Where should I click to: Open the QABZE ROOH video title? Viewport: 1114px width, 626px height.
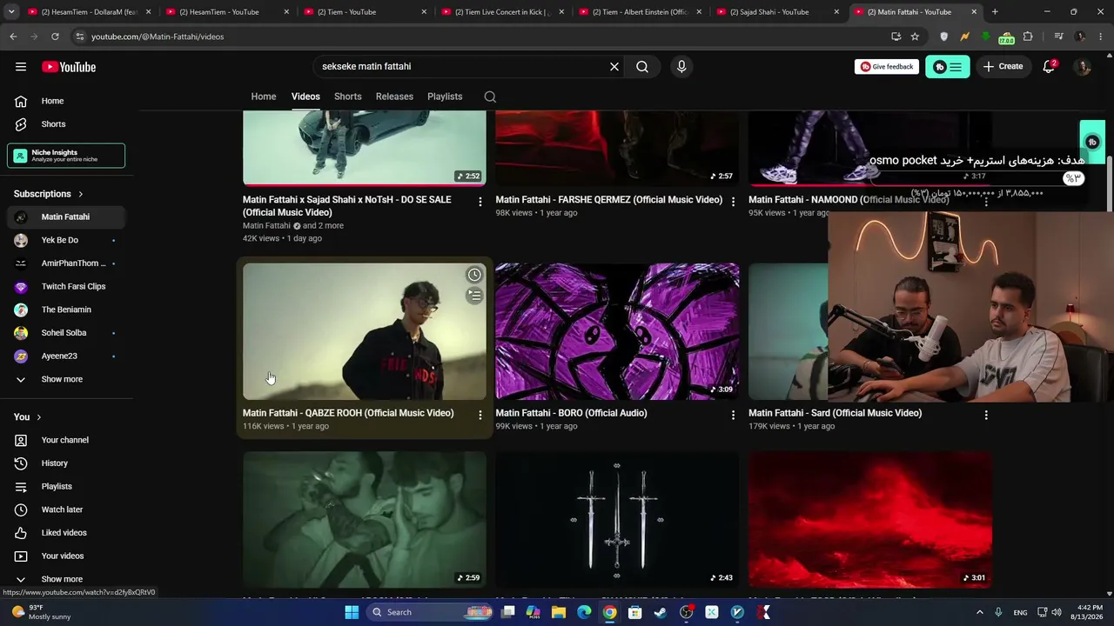[348, 413]
